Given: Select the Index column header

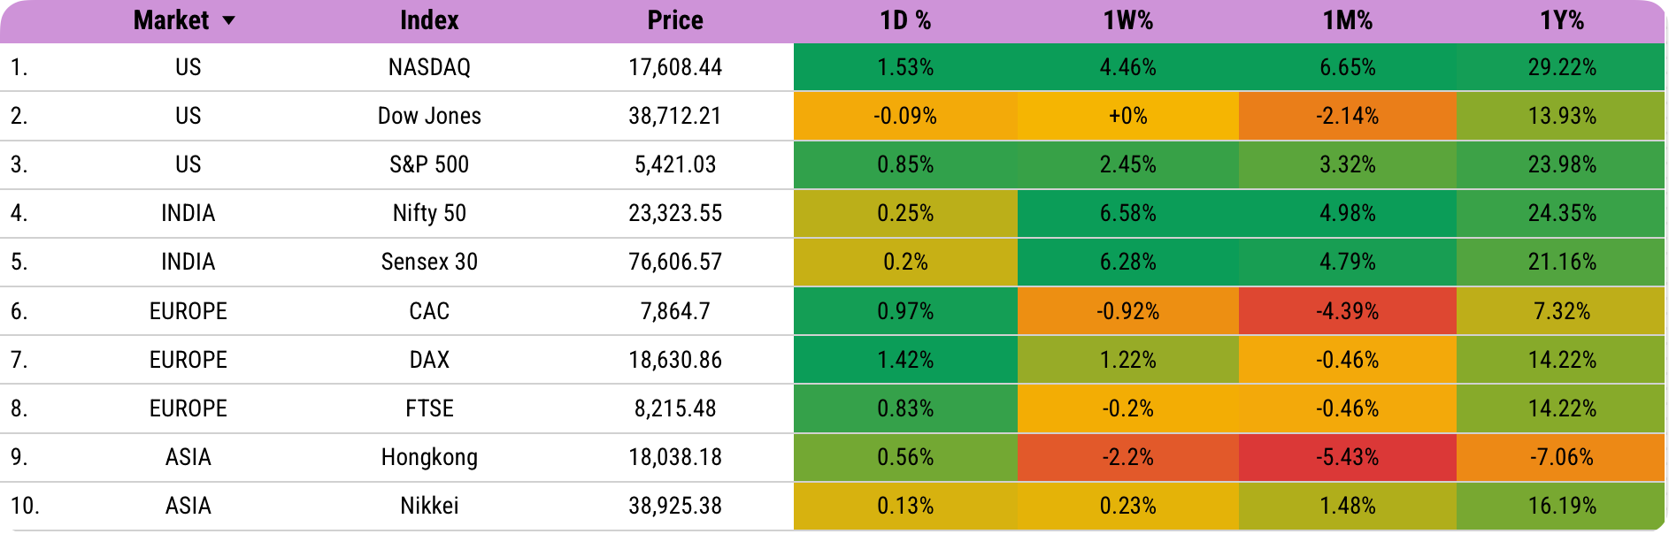Looking at the screenshot, I should pyautogui.click(x=429, y=20).
